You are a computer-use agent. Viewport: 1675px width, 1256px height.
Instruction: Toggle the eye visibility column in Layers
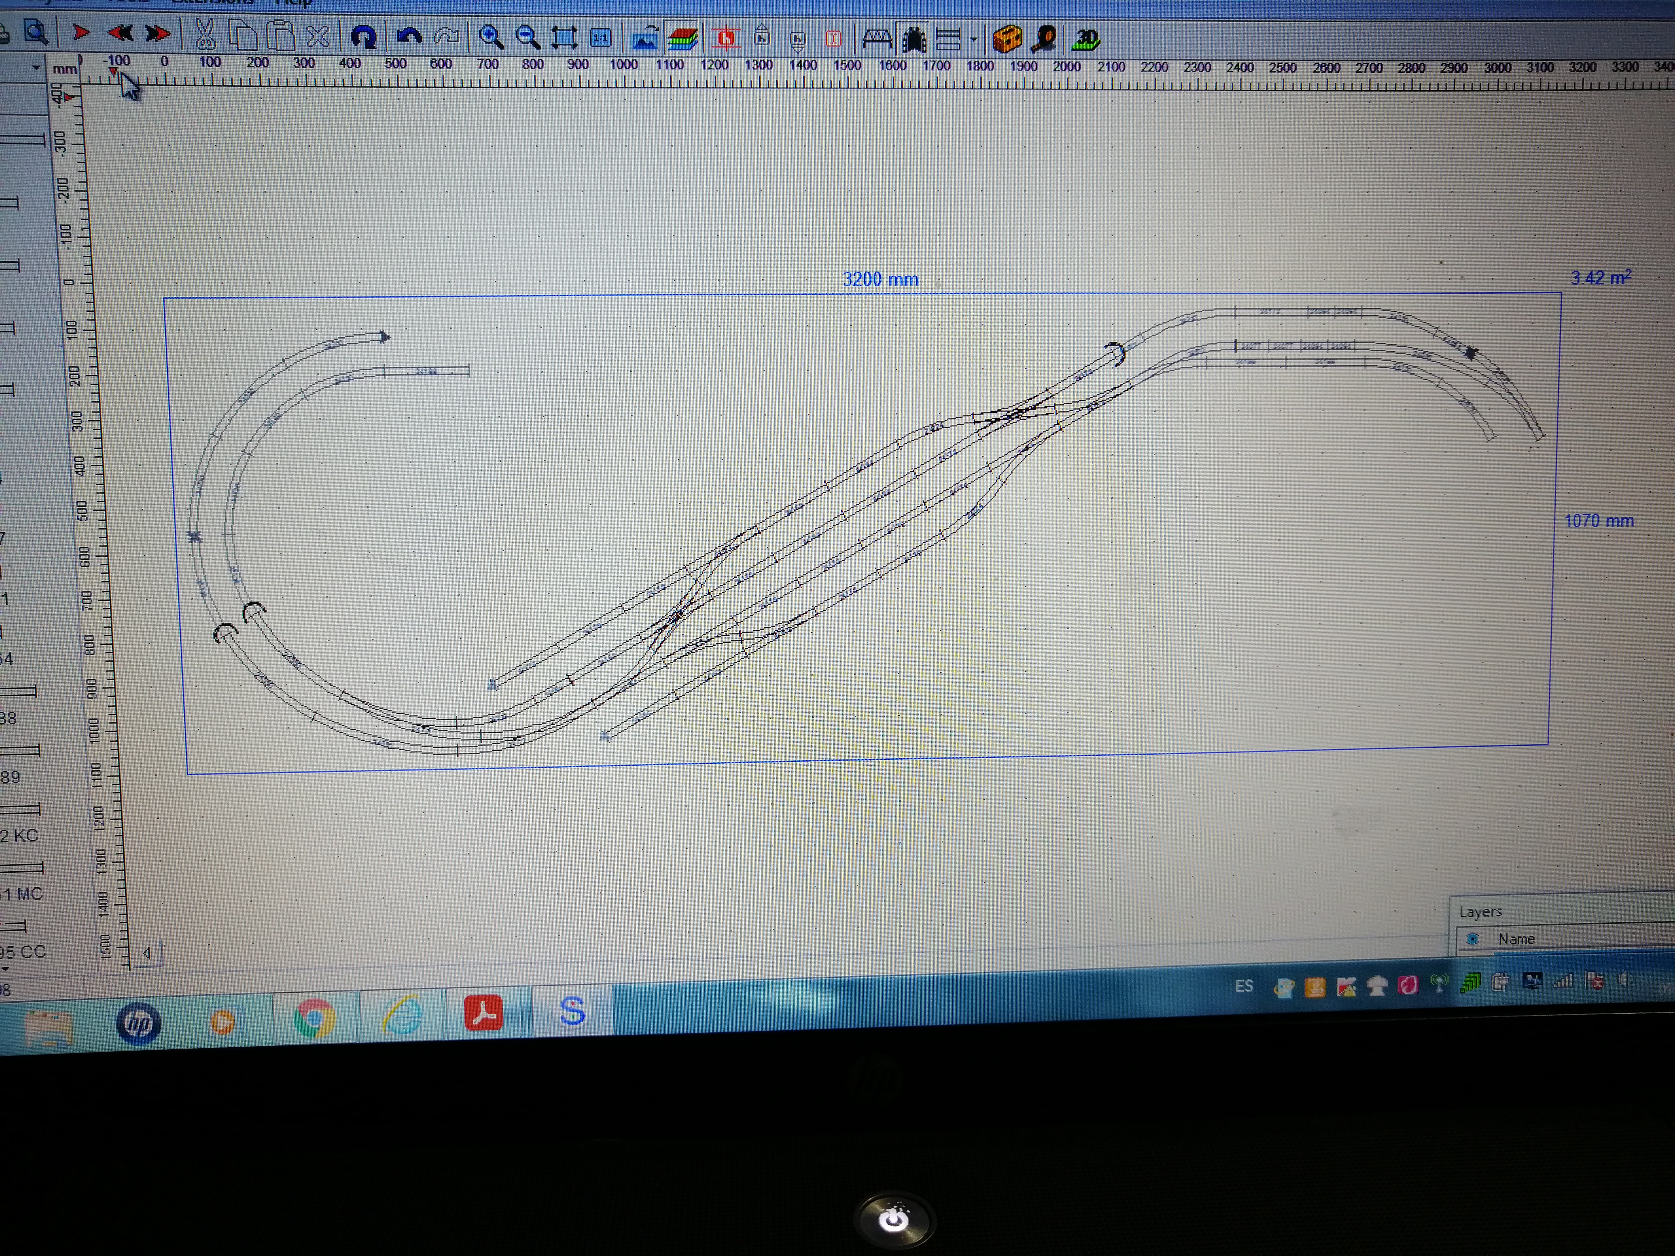pos(1473,939)
